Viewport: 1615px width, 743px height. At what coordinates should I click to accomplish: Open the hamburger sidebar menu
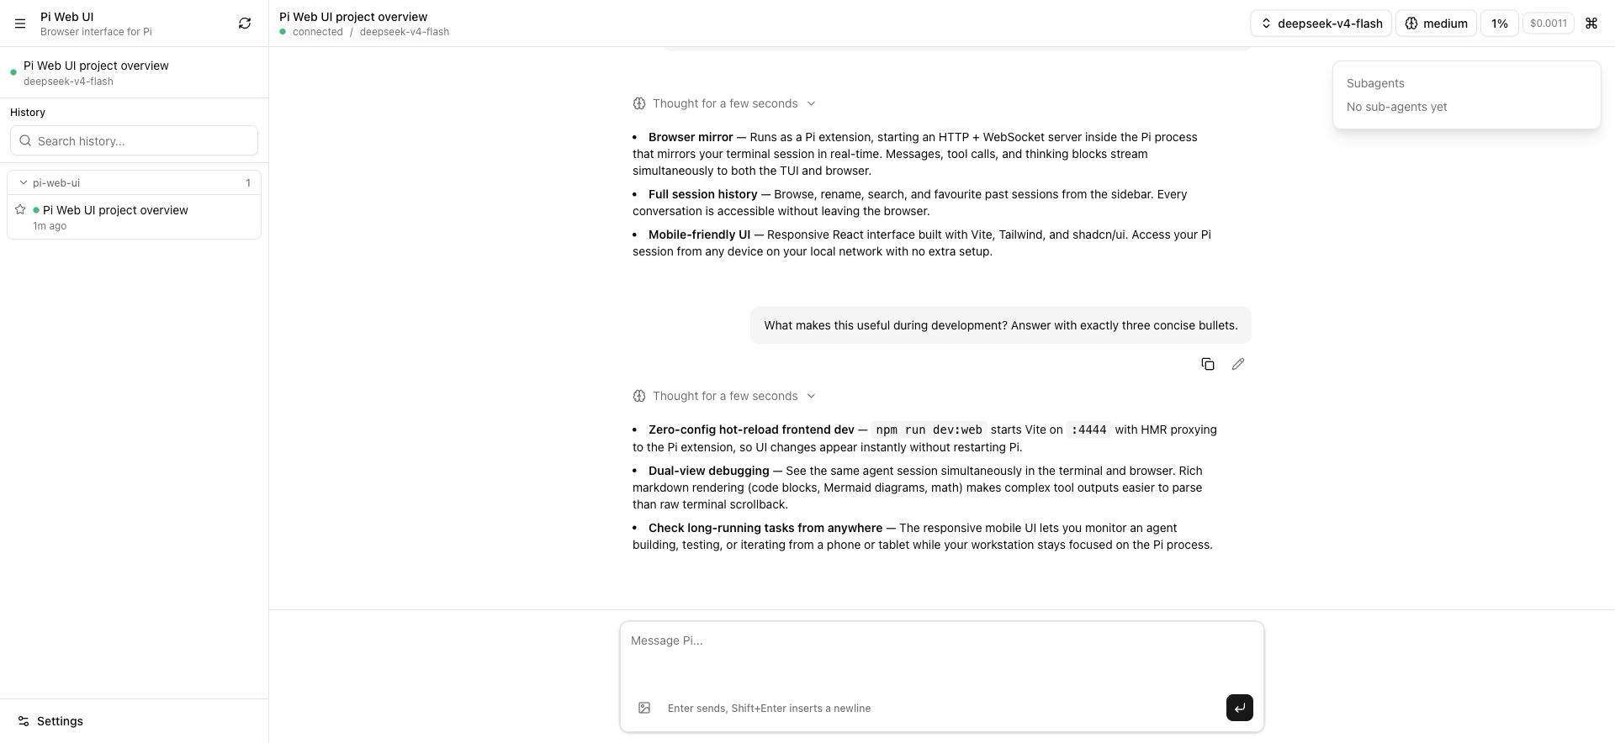[x=20, y=24]
